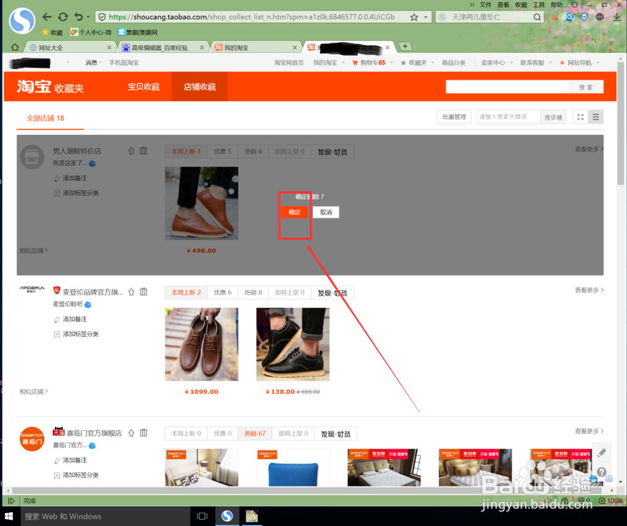Open 文件 menu in browser
The width and height of the screenshot is (627, 526).
[x=485, y=5]
